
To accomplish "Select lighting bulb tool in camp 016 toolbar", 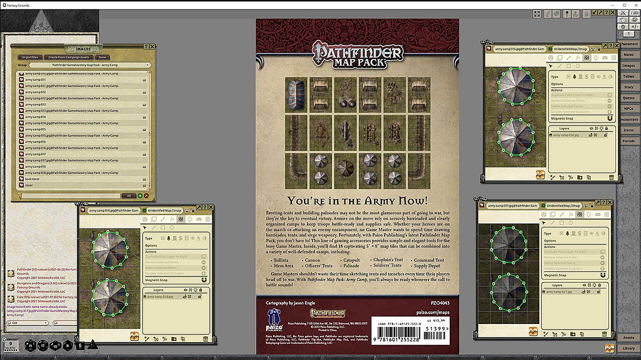I will [595, 58].
